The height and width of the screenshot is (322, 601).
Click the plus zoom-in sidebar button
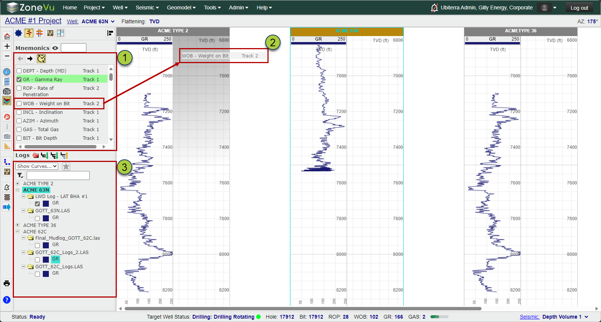click(x=7, y=46)
